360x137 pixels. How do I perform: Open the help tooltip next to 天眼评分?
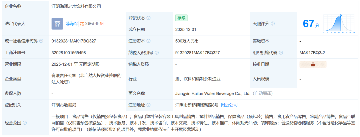click(x=273, y=24)
